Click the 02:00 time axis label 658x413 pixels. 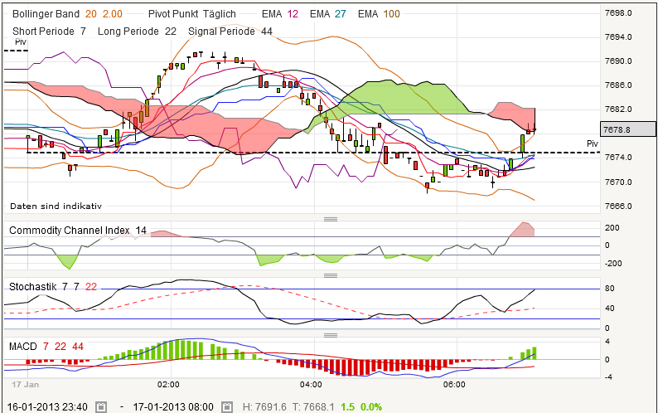[x=168, y=385]
